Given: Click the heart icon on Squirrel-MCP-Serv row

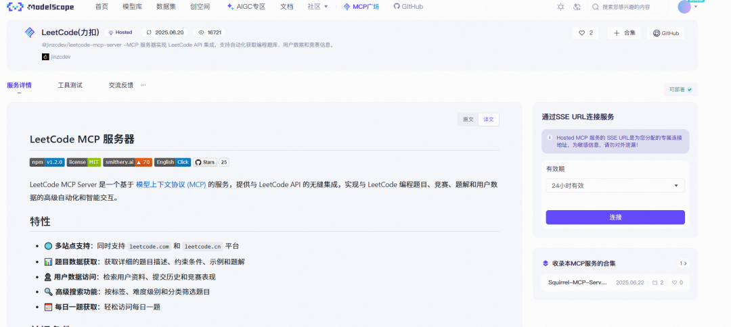Looking at the screenshot, I should pos(674,282).
